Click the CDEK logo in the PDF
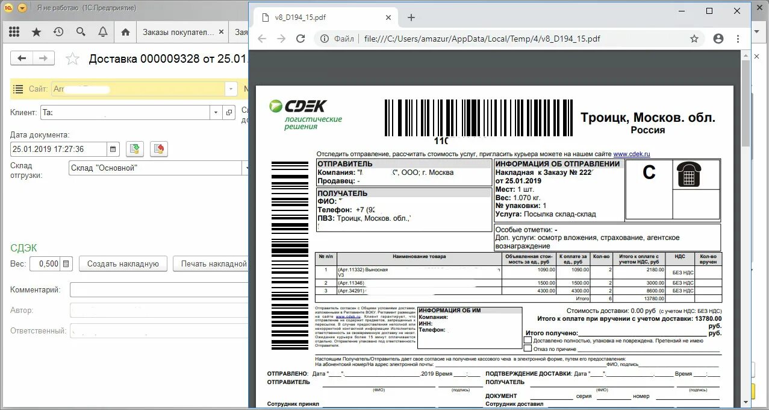The width and height of the screenshot is (769, 410). 305,114
